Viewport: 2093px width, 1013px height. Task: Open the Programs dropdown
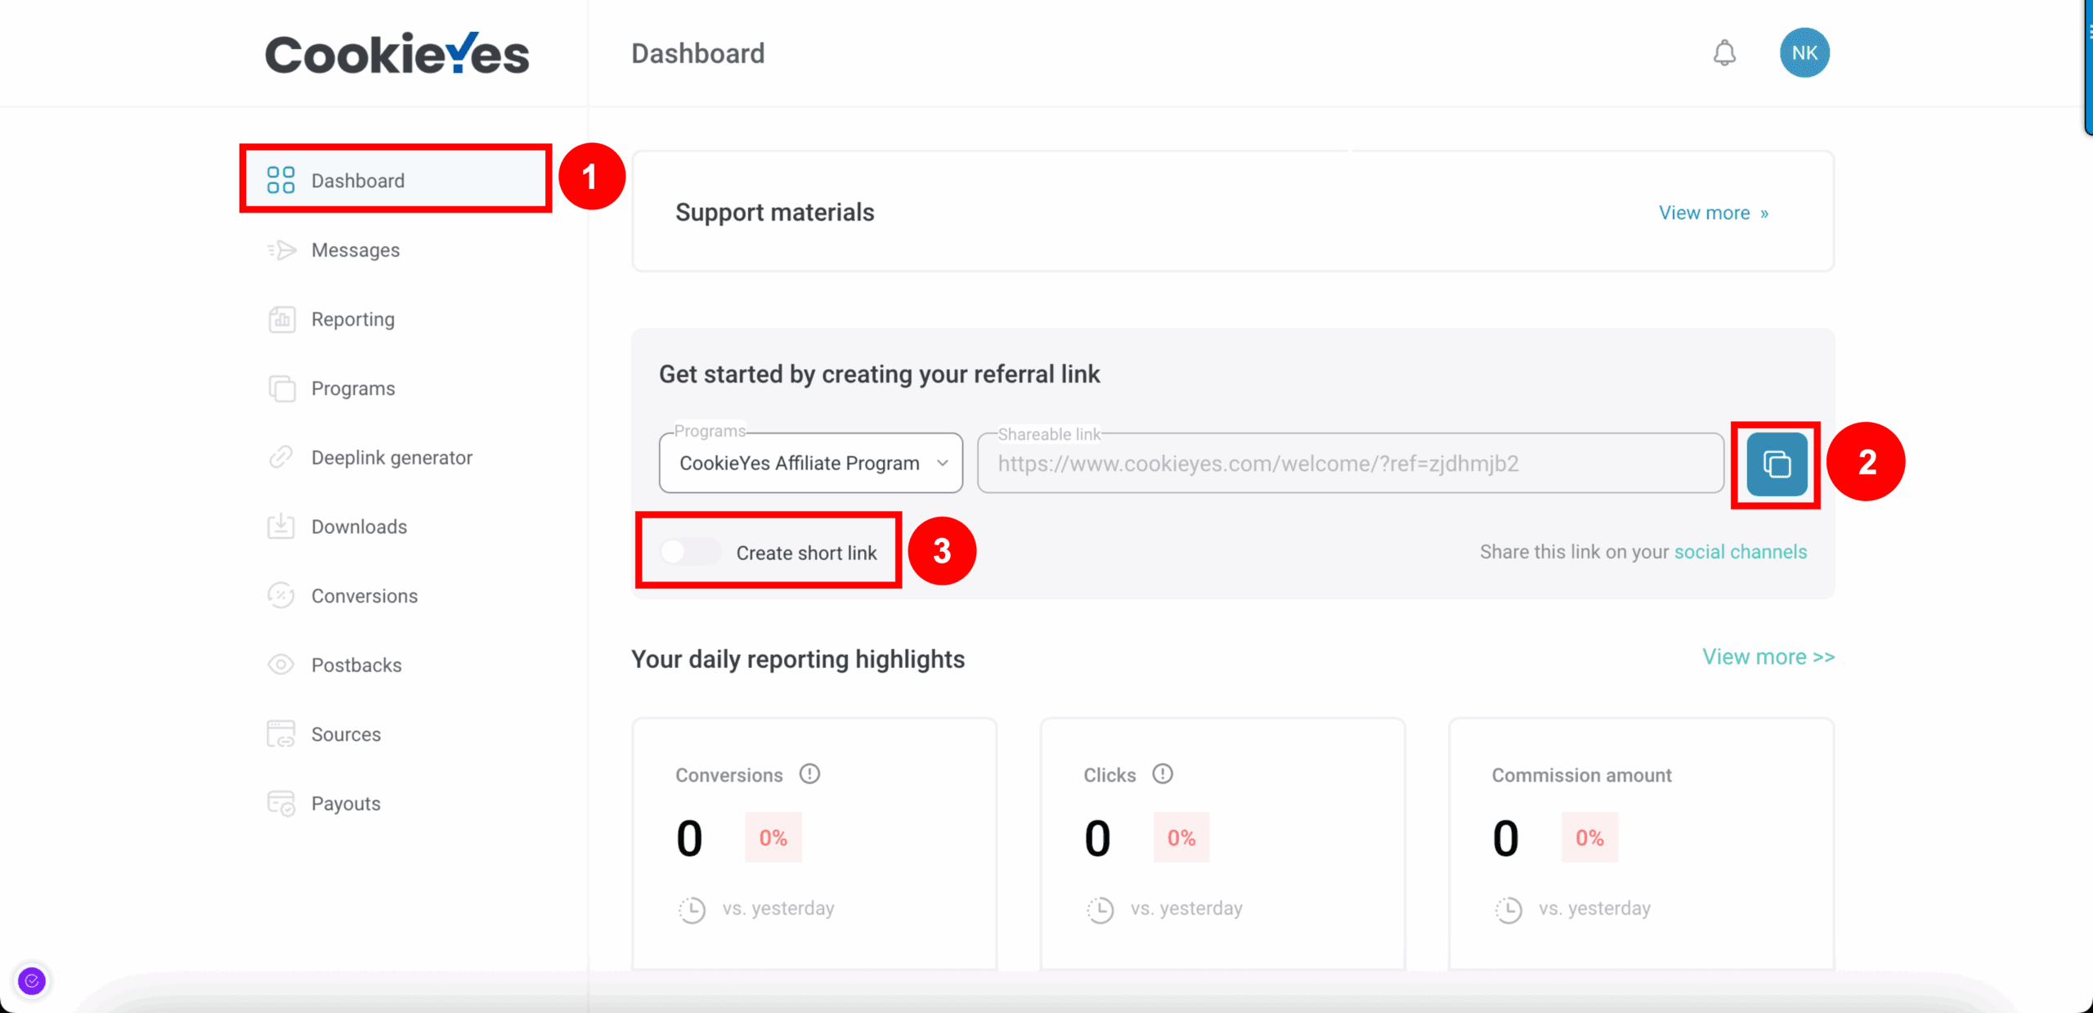810,463
